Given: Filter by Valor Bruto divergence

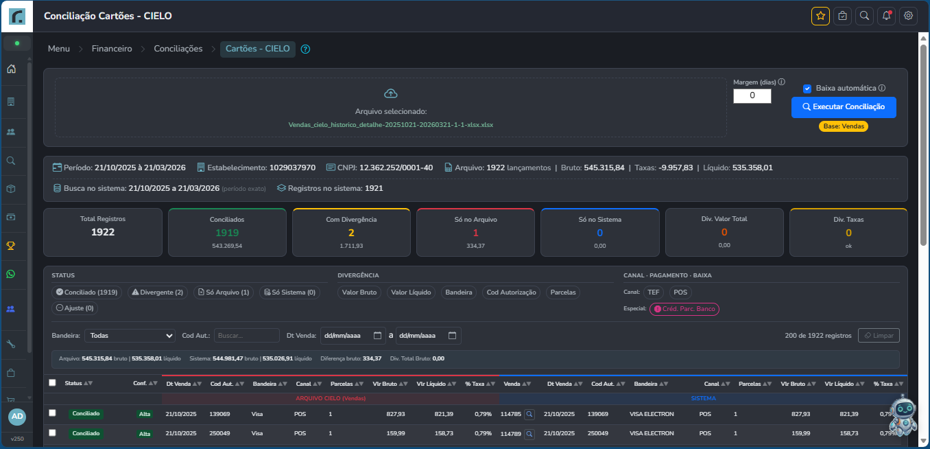Looking at the screenshot, I should pyautogui.click(x=359, y=292).
